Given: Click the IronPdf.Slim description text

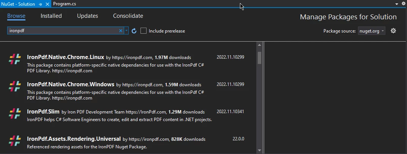Looking at the screenshot, I should 119,120.
